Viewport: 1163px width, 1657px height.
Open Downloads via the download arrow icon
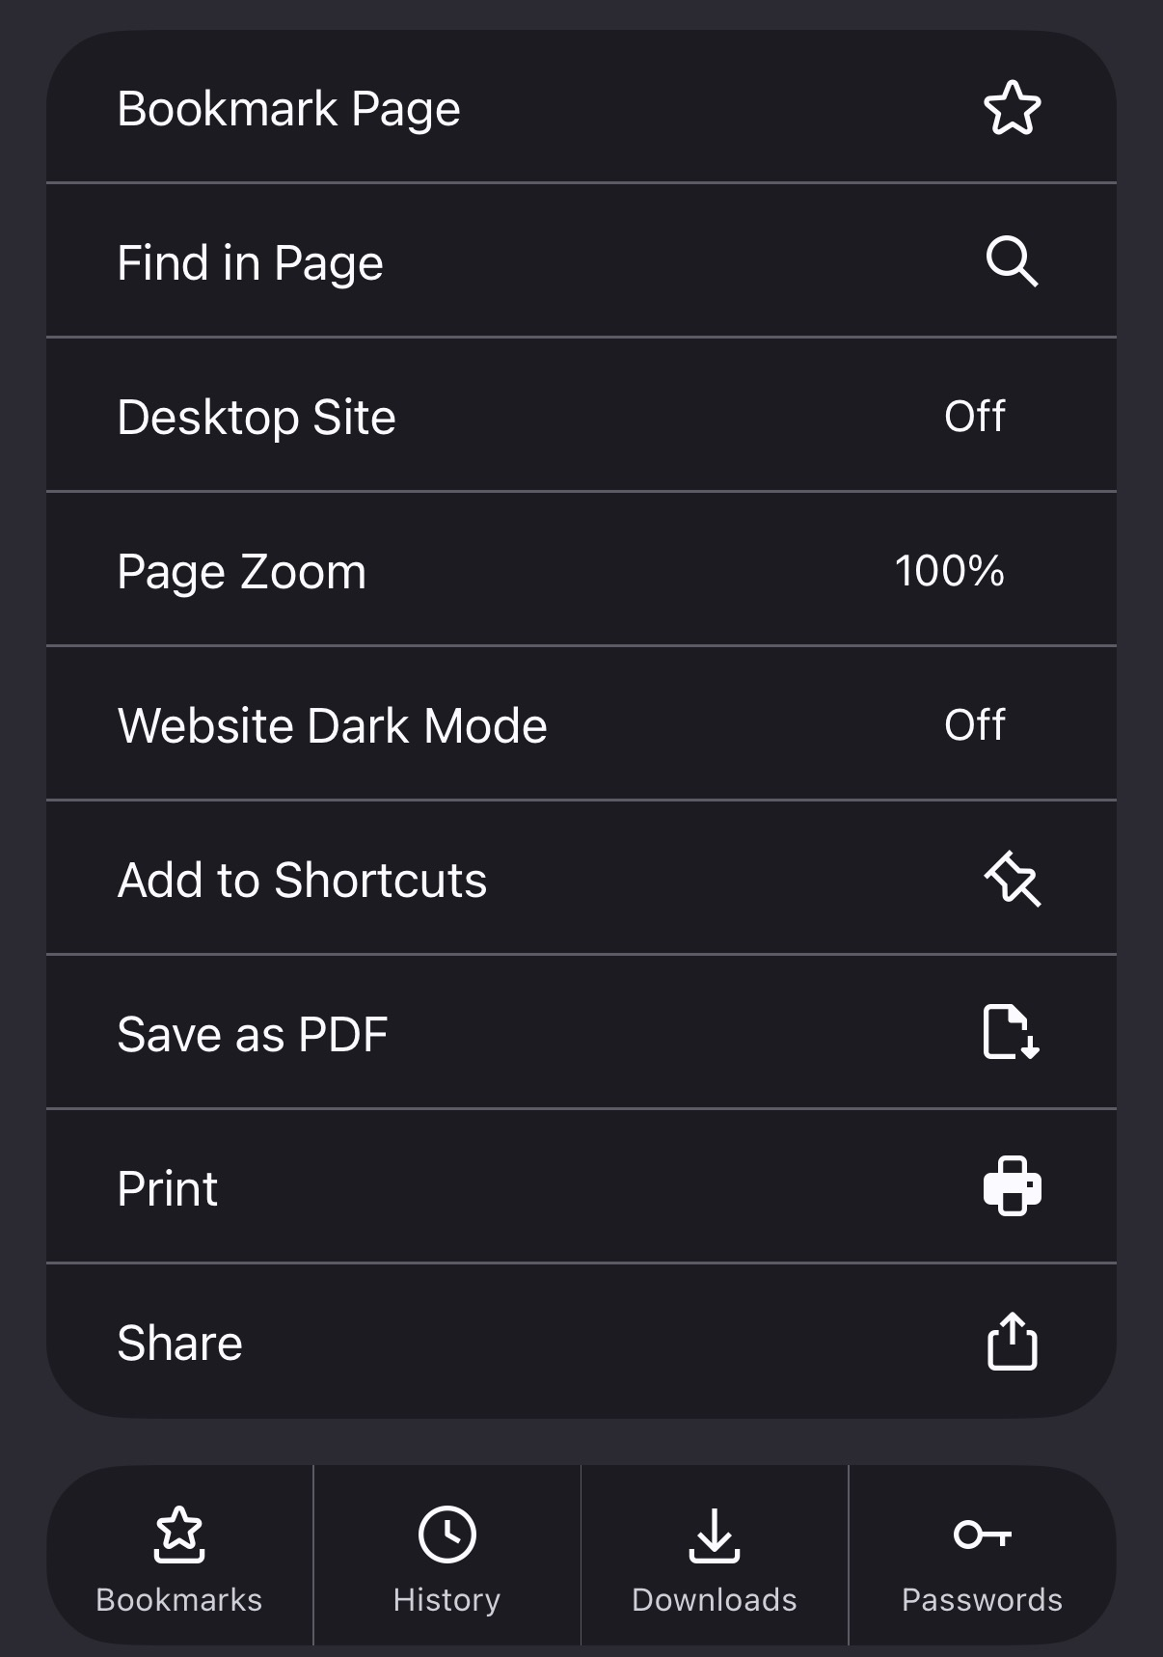pyautogui.click(x=714, y=1535)
